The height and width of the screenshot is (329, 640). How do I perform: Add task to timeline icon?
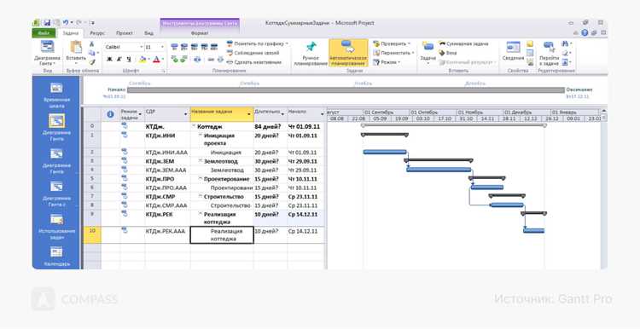click(x=530, y=62)
